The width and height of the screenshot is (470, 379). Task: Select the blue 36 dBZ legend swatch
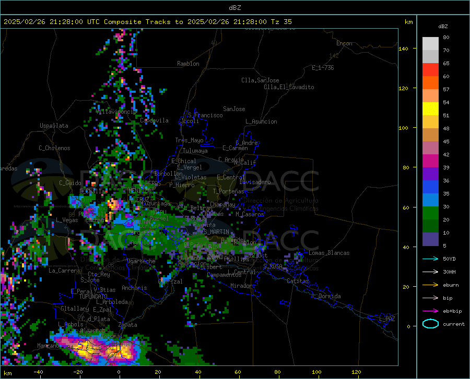pyautogui.click(x=430, y=187)
